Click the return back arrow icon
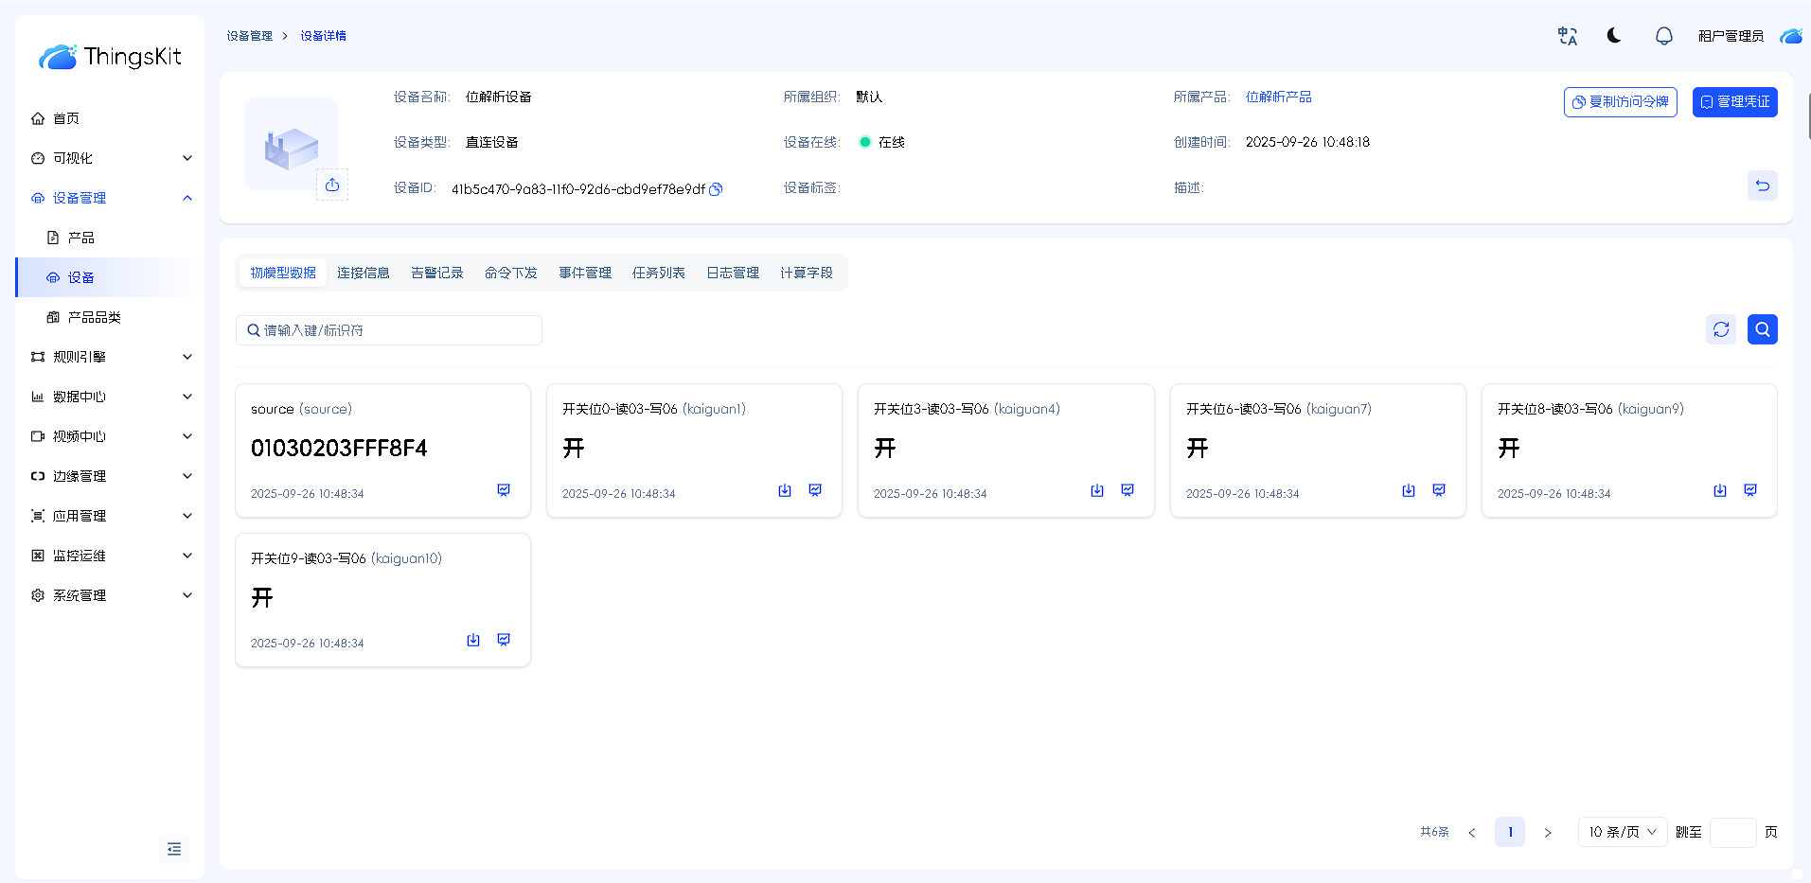Screen dimensions: 1811x883 pos(1762,185)
